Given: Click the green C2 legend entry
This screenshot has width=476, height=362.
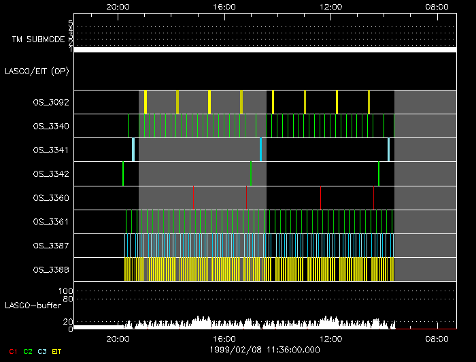Looking at the screenshot, I should click(x=28, y=350).
